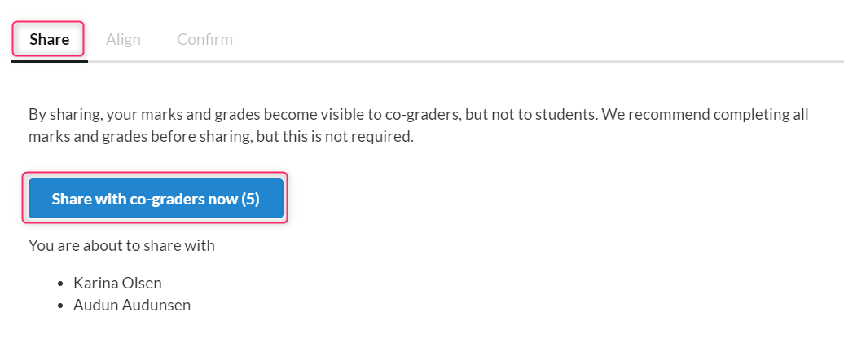844x343 pixels.
Task: Click the words "Share with" on blue button
Action: (x=89, y=200)
